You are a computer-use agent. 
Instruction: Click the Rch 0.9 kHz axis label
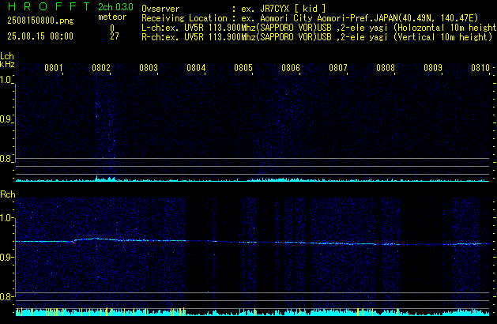click(6, 257)
